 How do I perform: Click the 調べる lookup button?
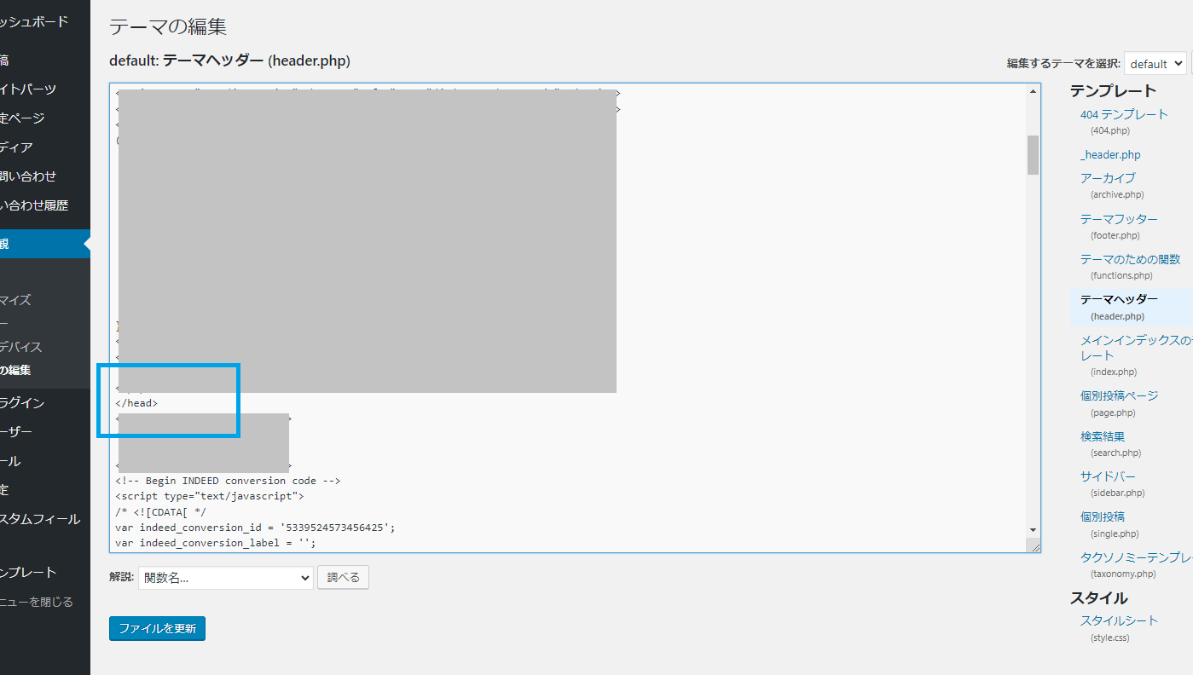pos(343,578)
